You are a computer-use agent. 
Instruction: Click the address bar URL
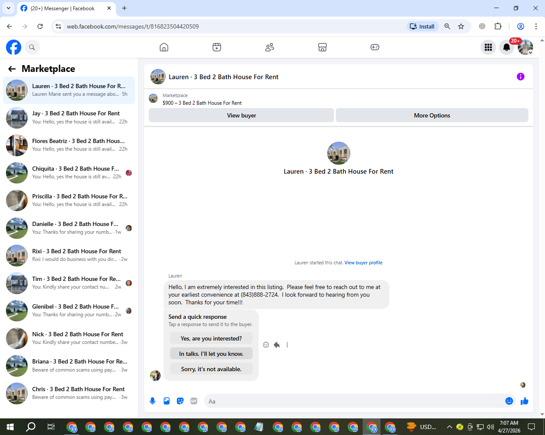point(133,26)
